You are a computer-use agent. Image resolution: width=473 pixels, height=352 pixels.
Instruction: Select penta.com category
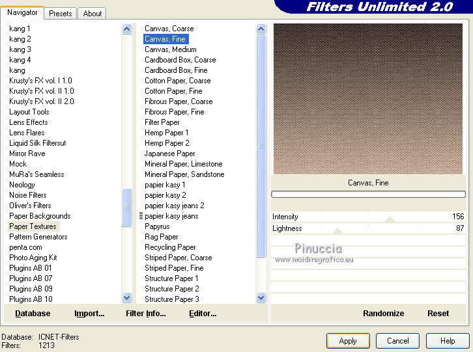25,247
